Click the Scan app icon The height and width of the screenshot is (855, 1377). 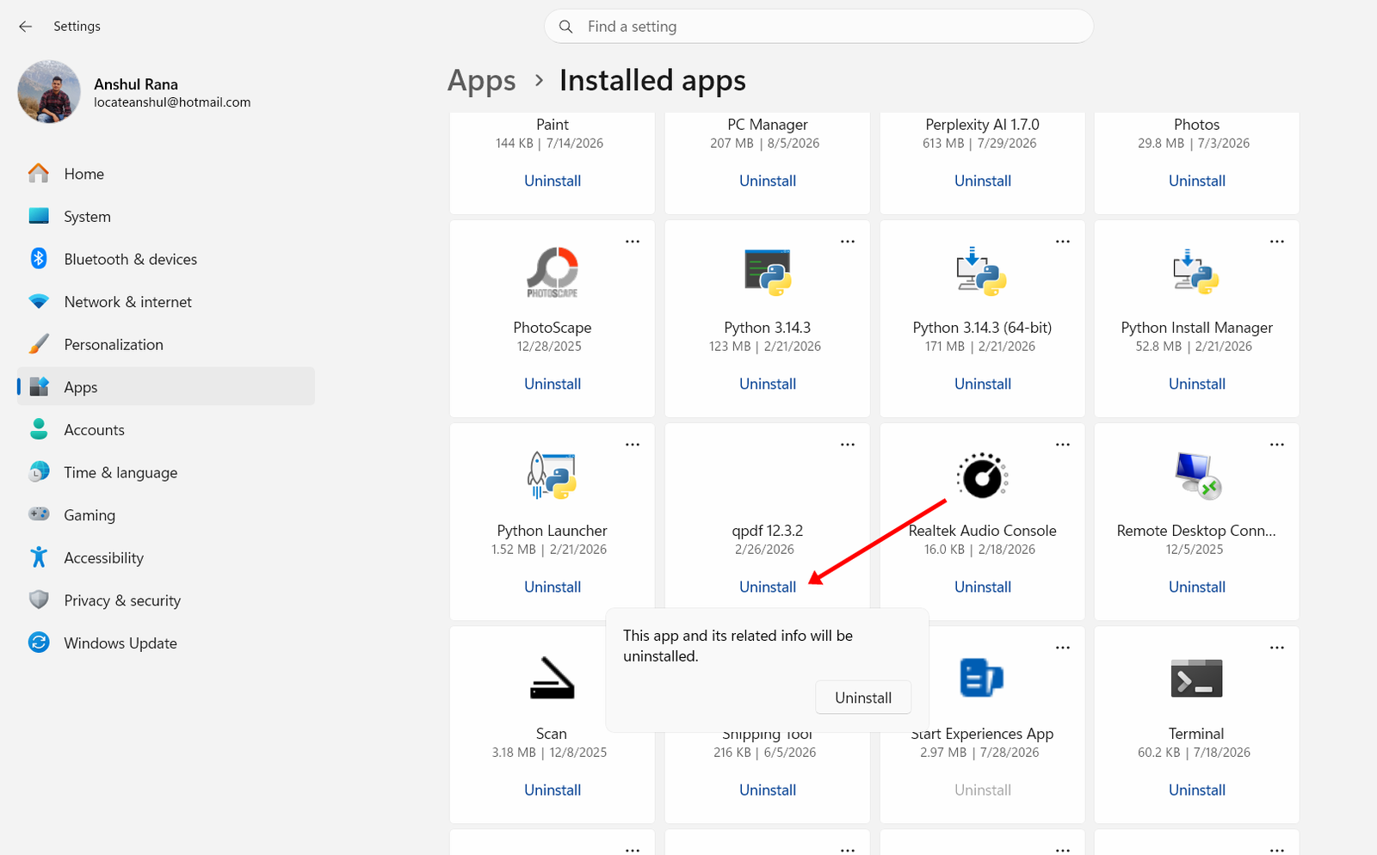[x=552, y=679]
